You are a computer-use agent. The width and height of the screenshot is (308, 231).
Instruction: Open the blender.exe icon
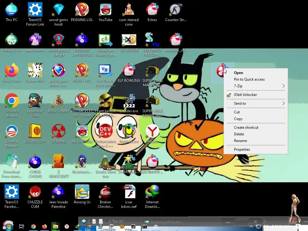(x=129, y=103)
